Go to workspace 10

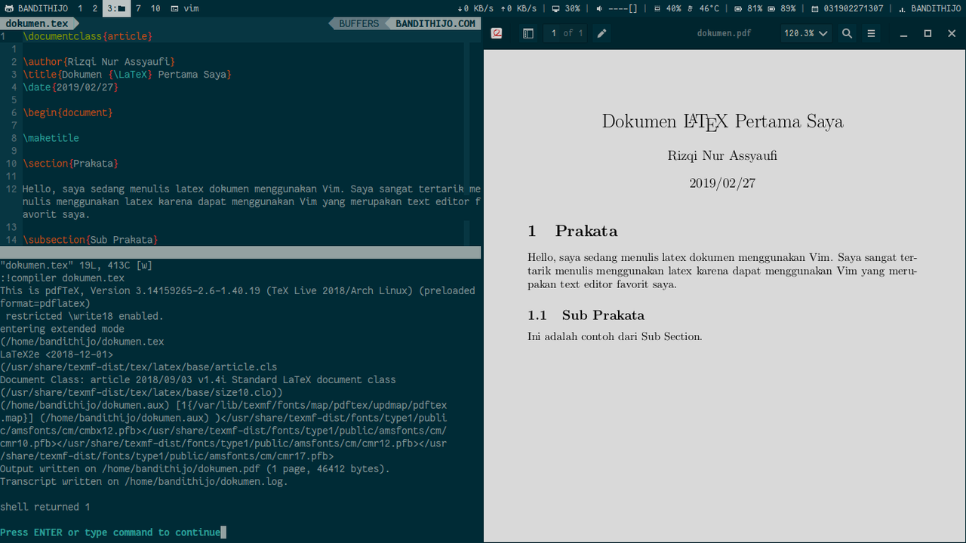[155, 8]
